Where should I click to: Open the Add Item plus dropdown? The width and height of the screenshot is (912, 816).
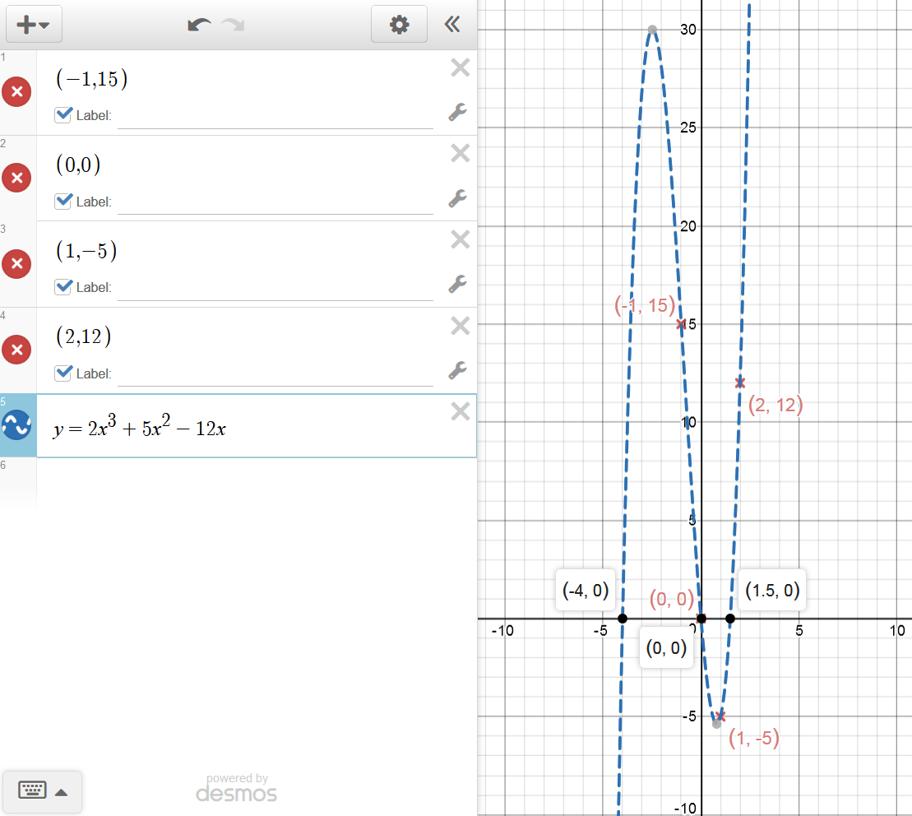[x=34, y=25]
